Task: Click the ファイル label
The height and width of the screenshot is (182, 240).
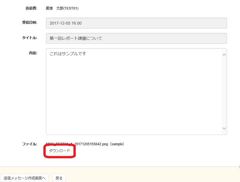Action: (29, 144)
